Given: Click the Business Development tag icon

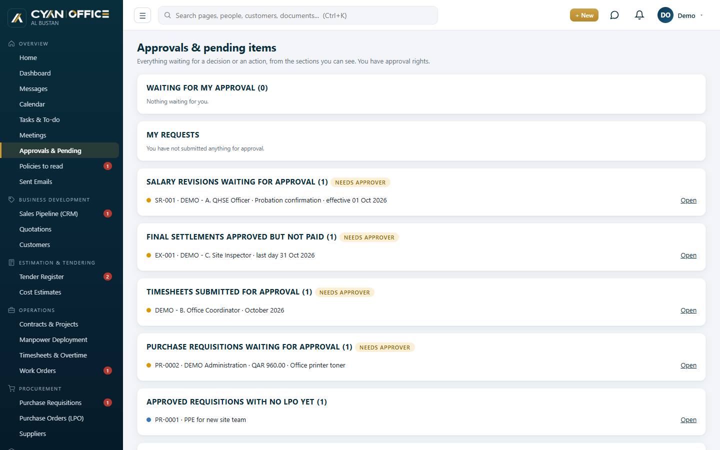Looking at the screenshot, I should click(x=11, y=199).
